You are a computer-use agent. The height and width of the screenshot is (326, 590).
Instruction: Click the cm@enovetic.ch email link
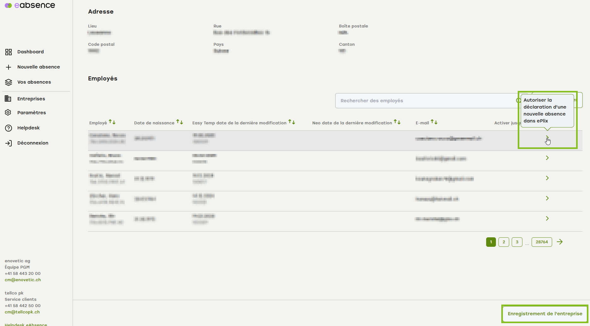tap(23, 280)
